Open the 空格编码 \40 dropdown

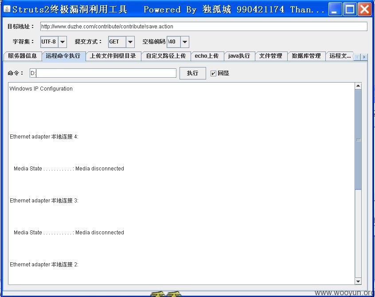185,42
